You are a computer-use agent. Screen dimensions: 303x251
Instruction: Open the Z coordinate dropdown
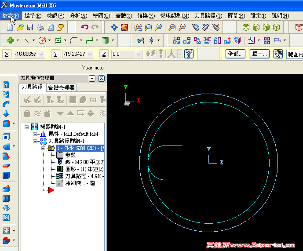tap(139, 54)
